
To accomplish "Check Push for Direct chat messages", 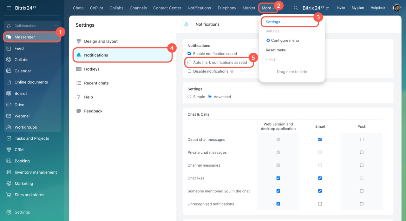I will 362,139.
